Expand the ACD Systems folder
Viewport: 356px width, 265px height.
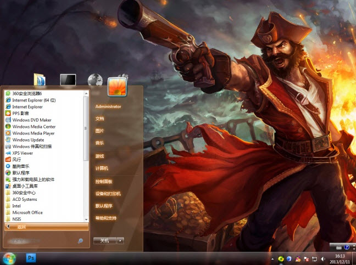point(24,199)
